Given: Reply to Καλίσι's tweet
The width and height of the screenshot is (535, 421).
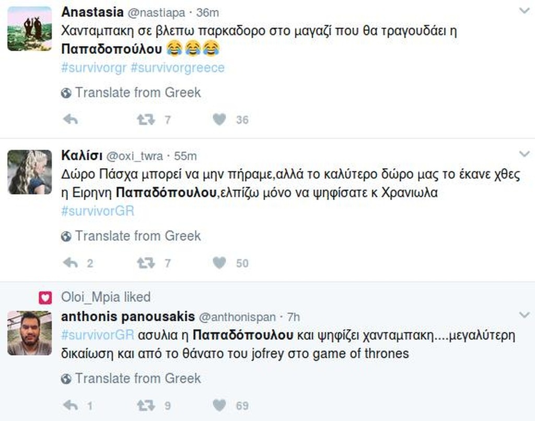Looking at the screenshot, I should [x=70, y=263].
